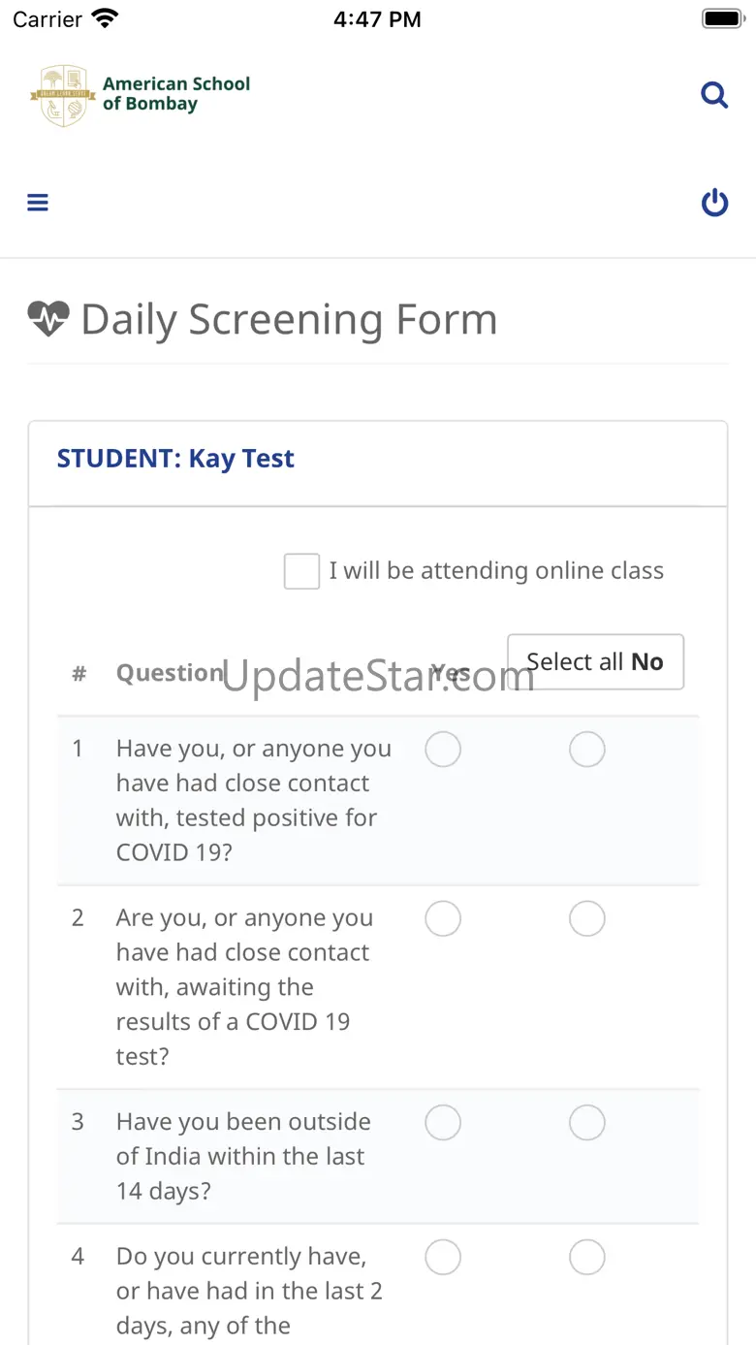The image size is (756, 1345).
Task: Tap the battery icon in status bar
Action: point(721,18)
